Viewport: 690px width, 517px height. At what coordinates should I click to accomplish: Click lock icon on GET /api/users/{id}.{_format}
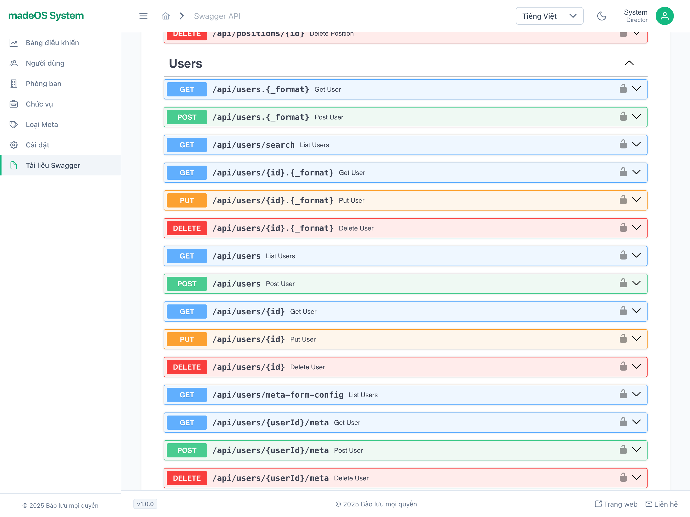point(623,172)
